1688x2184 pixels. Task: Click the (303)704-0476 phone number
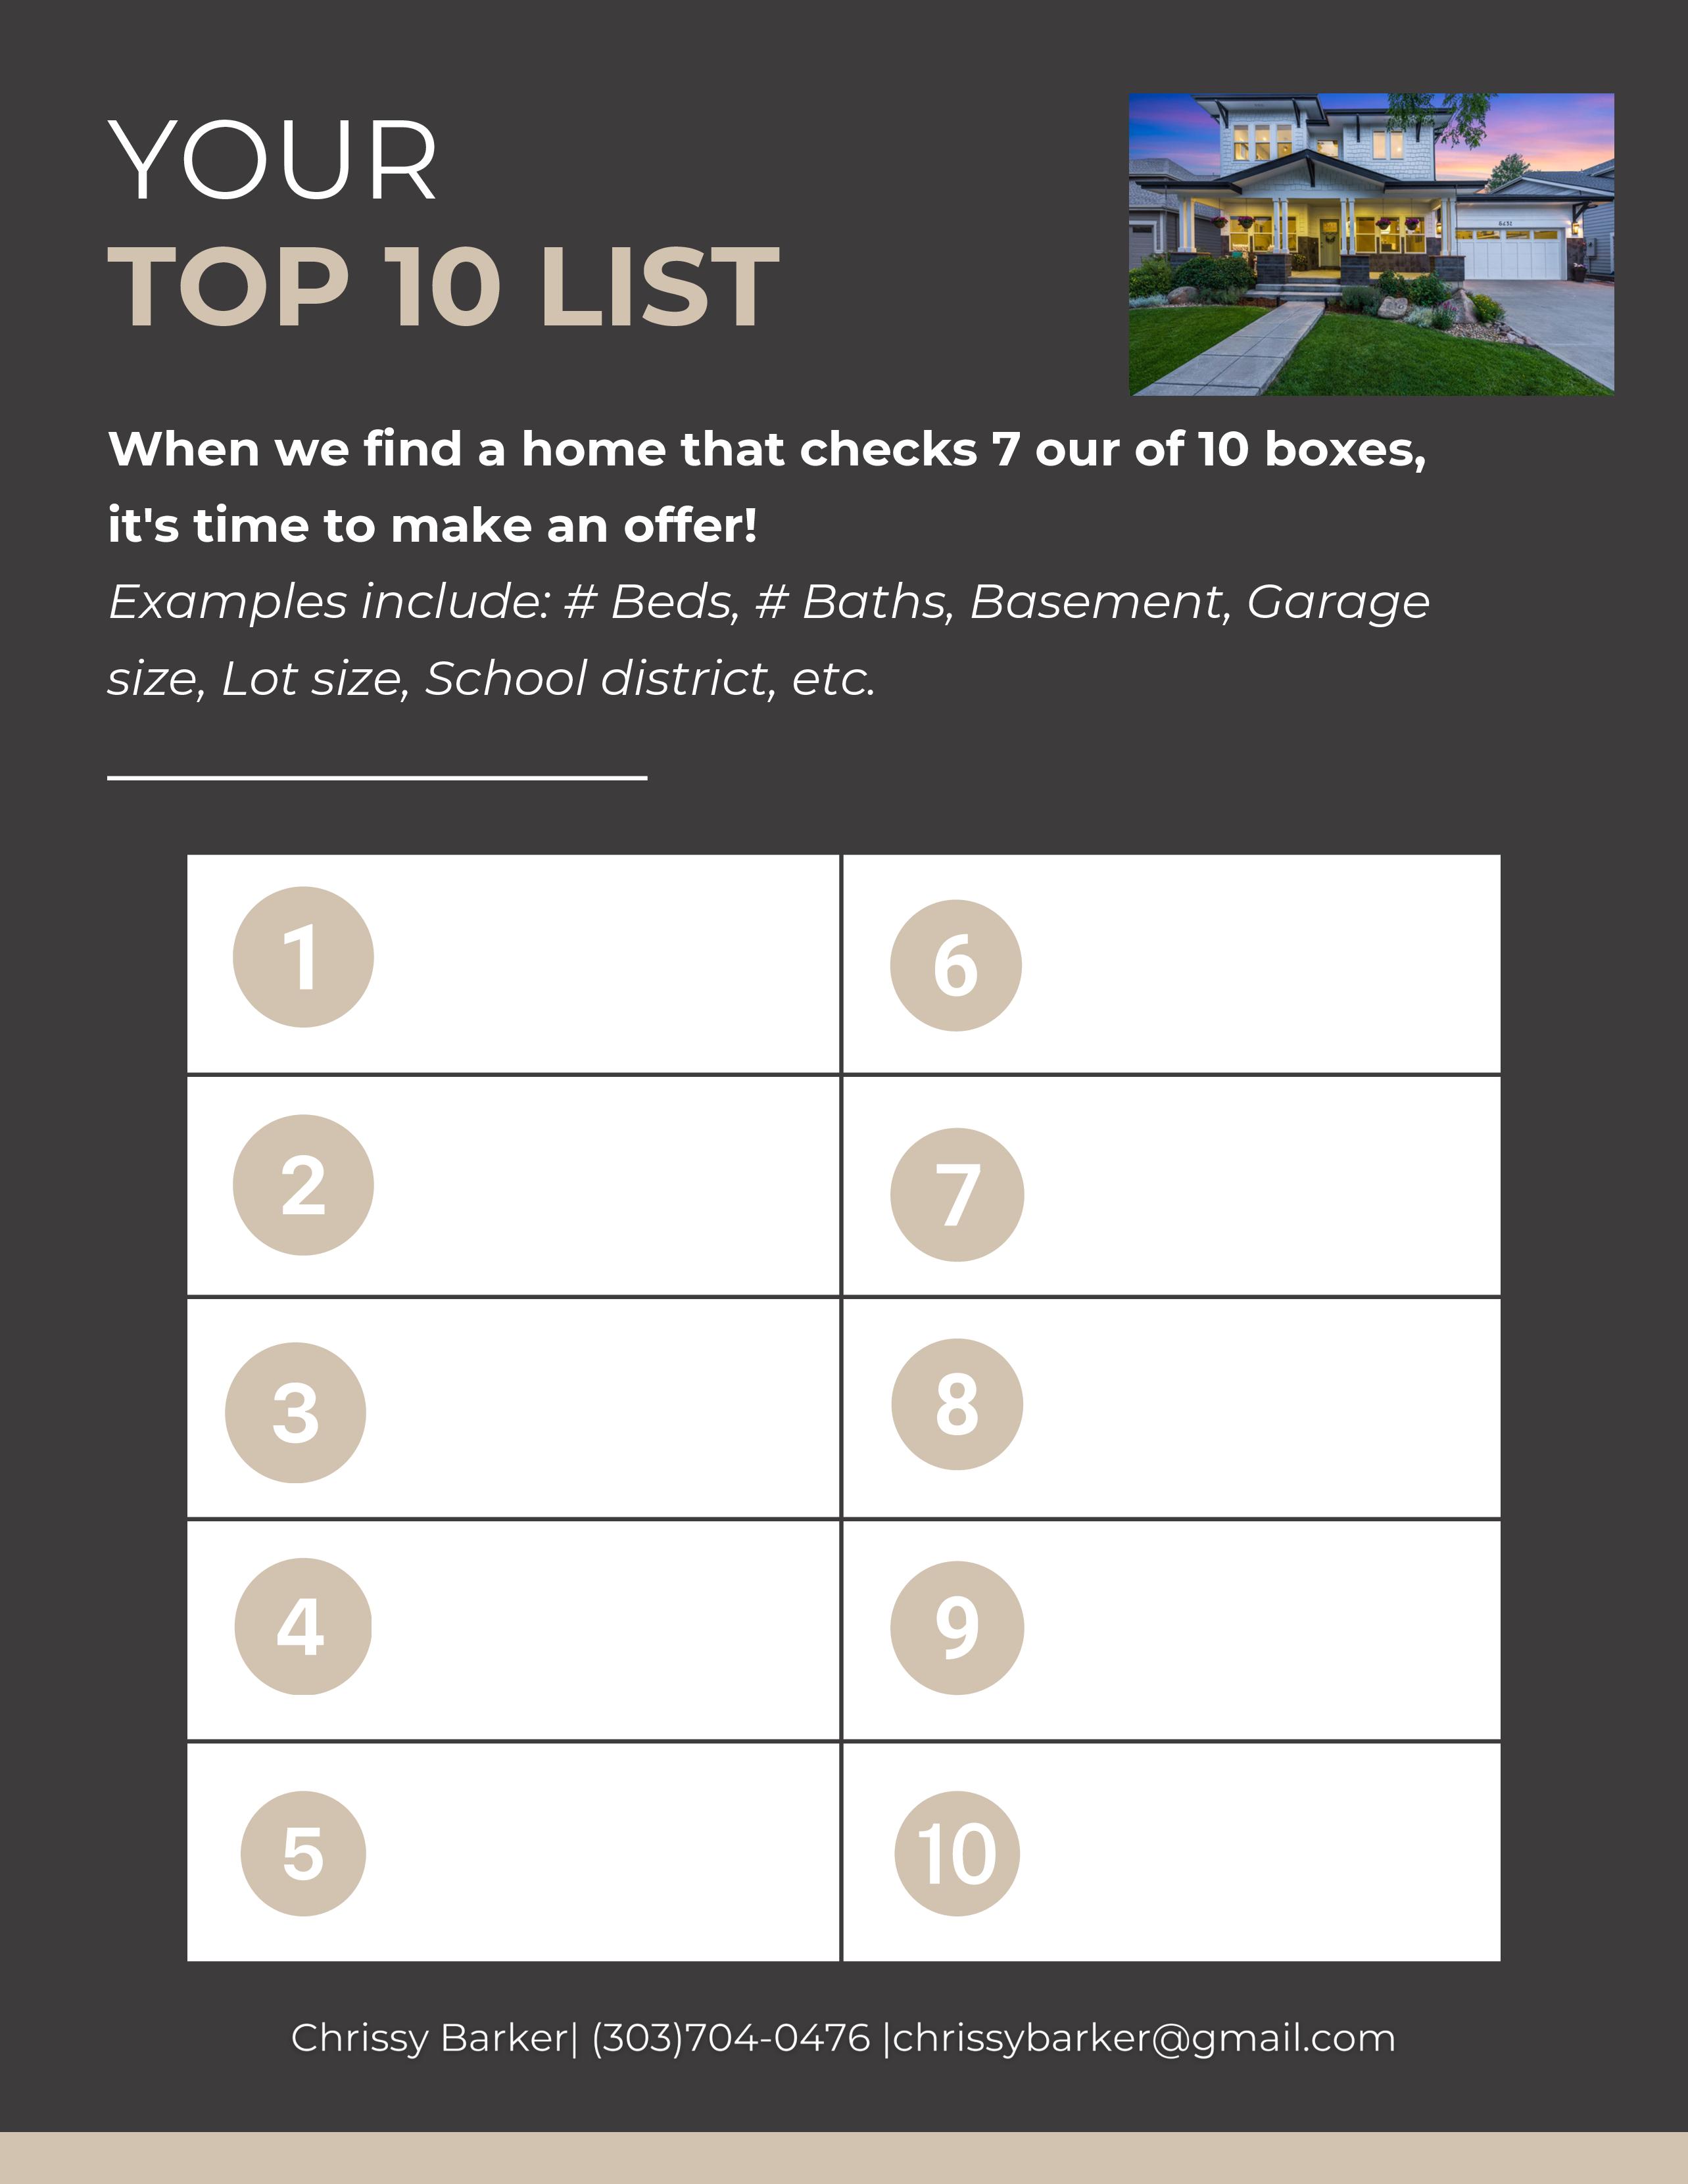[x=731, y=2038]
